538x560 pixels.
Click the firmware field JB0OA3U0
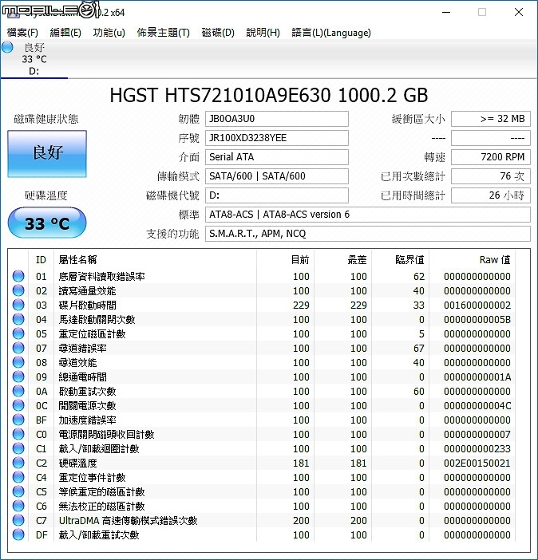click(x=277, y=119)
